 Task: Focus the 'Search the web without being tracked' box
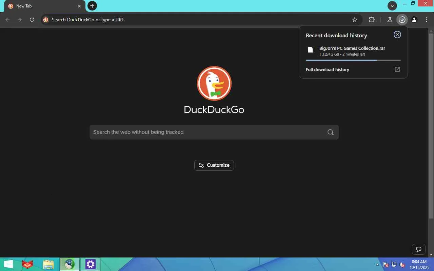coord(214,132)
